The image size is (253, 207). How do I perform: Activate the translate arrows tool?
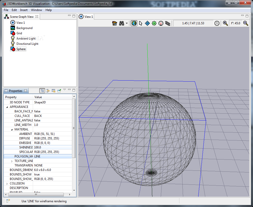(147, 23)
